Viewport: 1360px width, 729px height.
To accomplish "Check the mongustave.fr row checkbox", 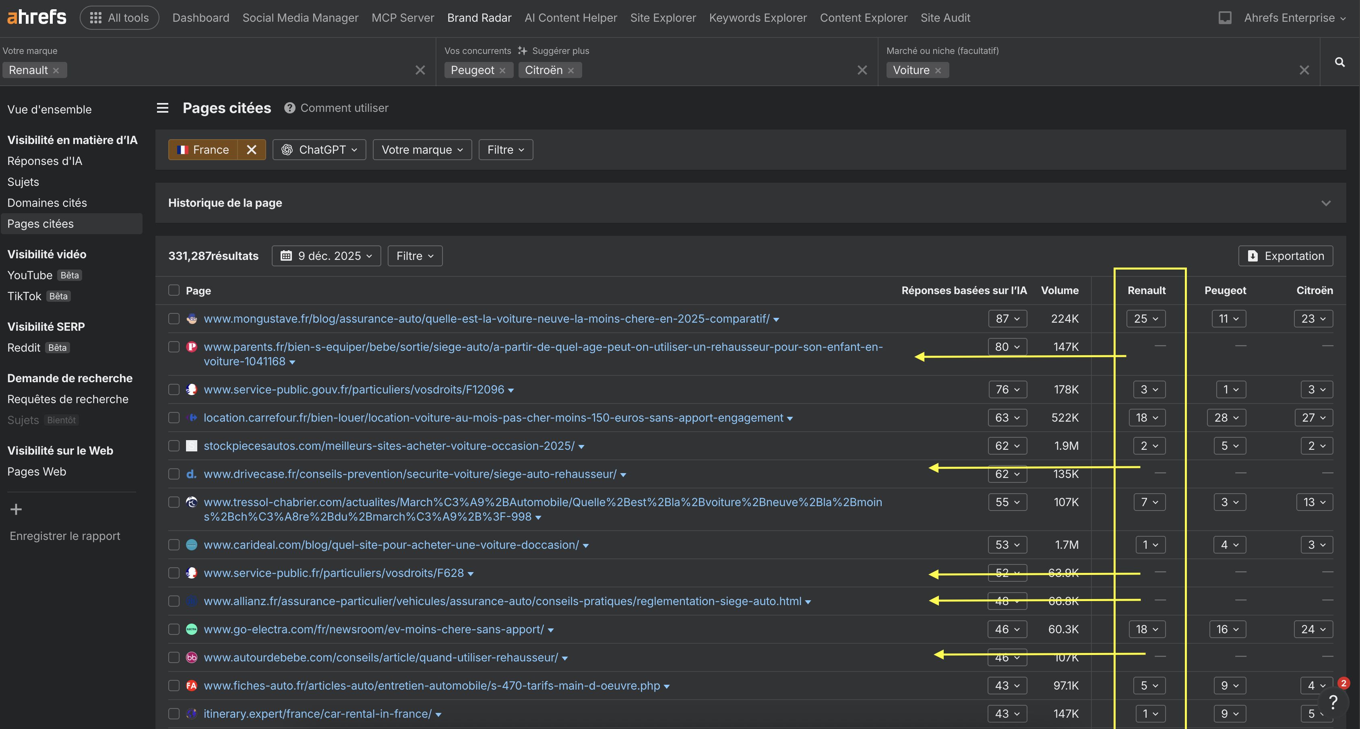I will pos(174,319).
